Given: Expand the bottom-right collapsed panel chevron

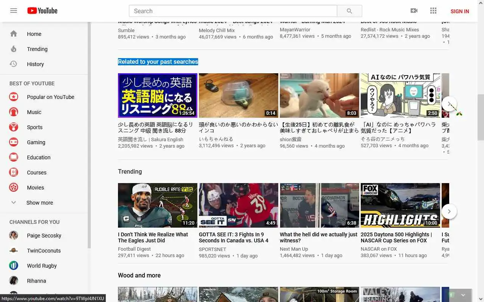Looking at the screenshot, I should [463, 295].
